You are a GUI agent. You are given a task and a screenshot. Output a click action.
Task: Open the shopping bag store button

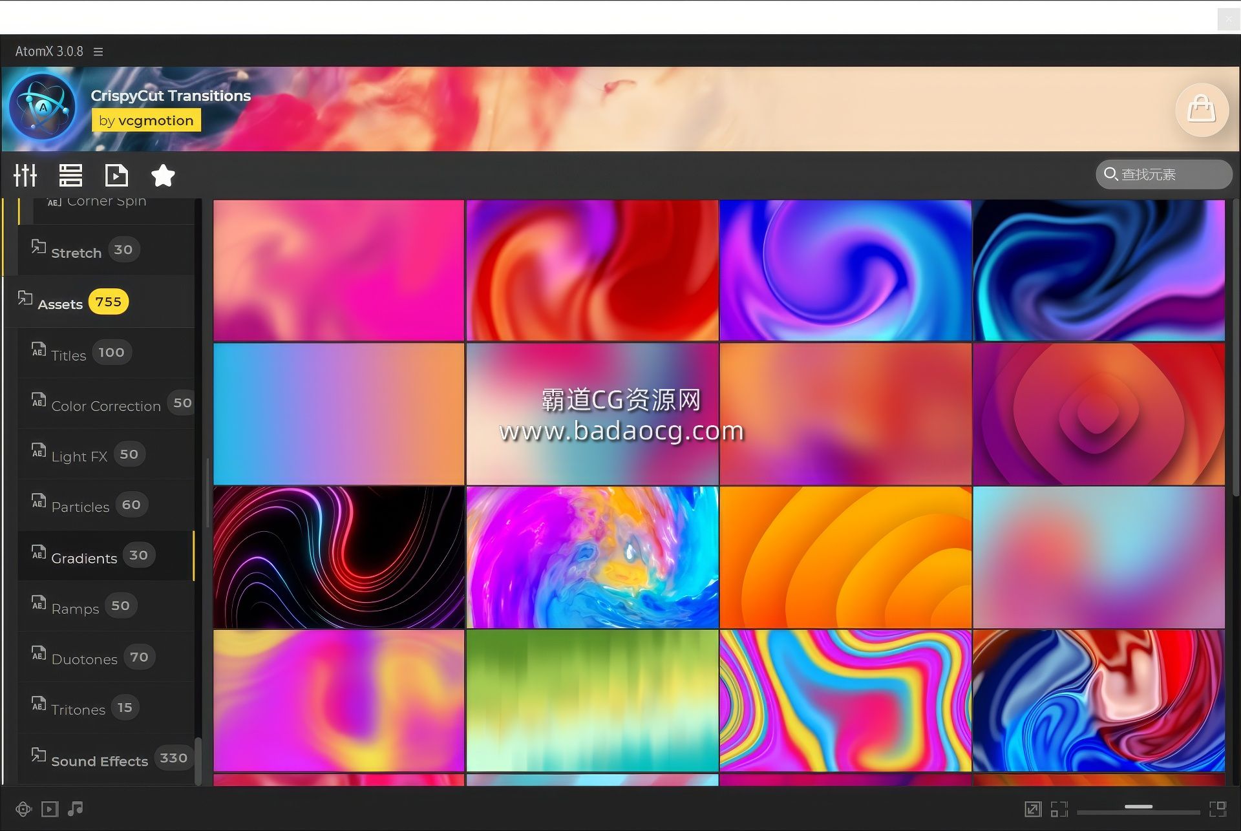tap(1202, 109)
